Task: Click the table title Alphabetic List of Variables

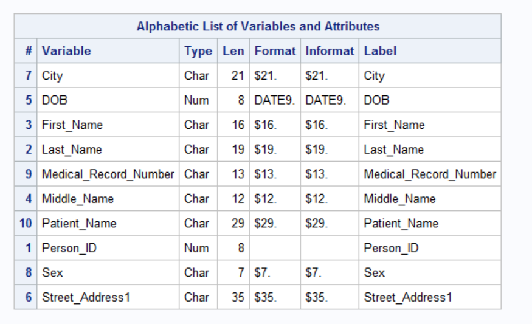Action: pos(258,26)
